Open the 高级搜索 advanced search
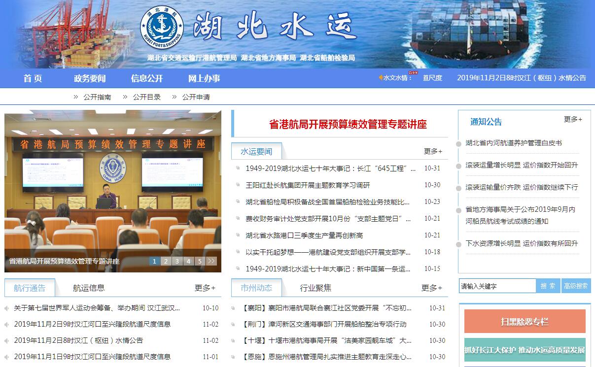Screen dimensions: 595x367 click(576, 286)
